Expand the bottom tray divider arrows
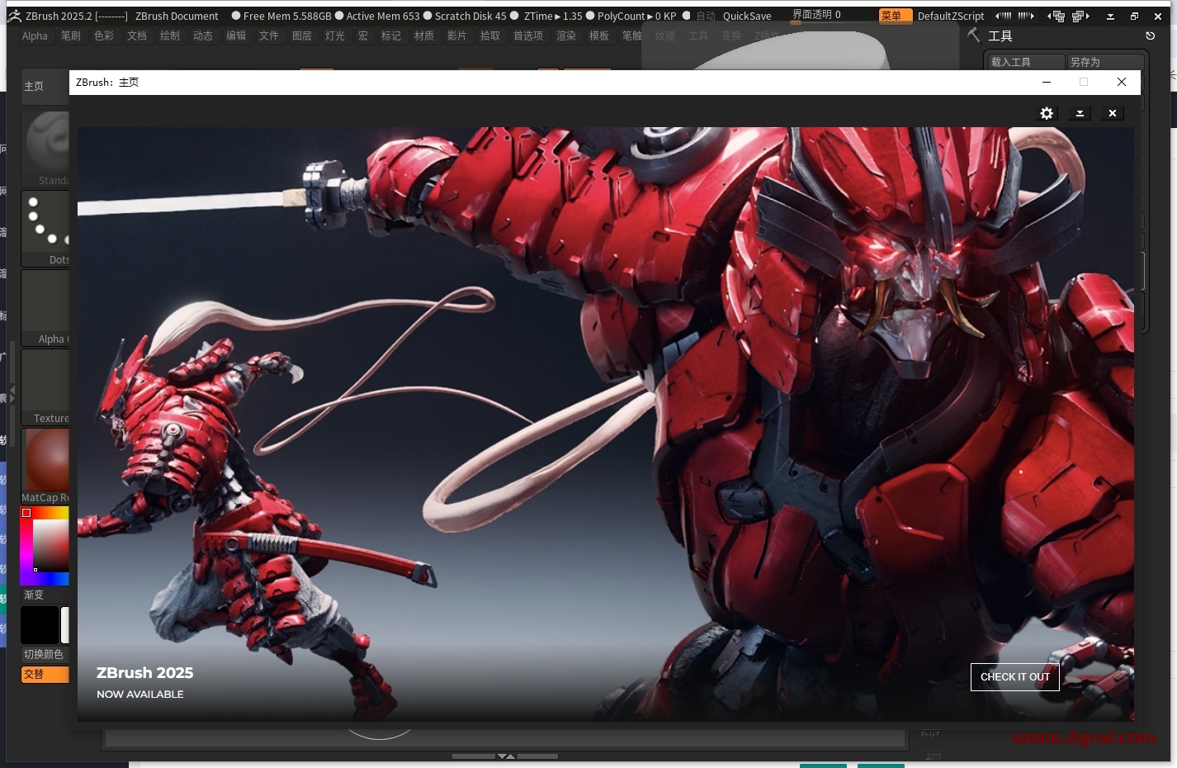 tap(505, 756)
